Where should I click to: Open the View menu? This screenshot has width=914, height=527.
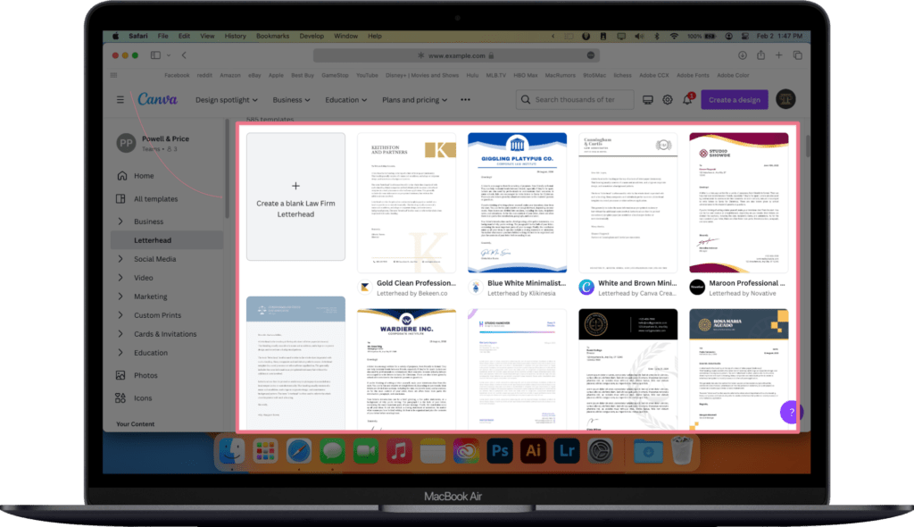point(207,36)
